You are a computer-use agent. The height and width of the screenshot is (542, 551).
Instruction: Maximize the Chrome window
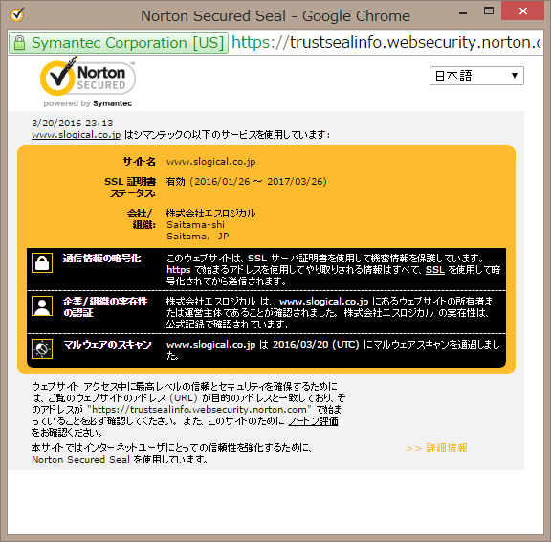[489, 11]
